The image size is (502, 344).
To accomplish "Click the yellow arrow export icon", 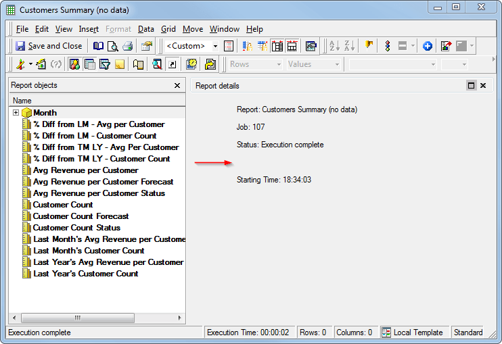I will pyautogui.click(x=210, y=64).
